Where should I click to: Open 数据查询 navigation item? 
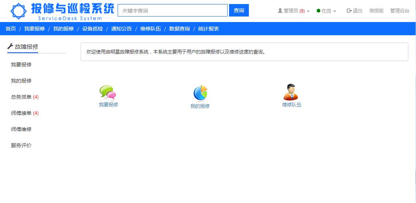180,29
